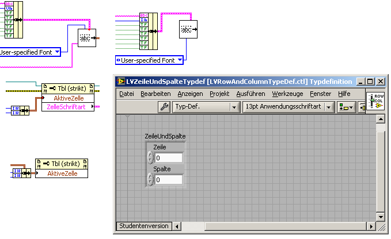The height and width of the screenshot is (239, 391).
Task: Click the LabVIEW icon in the title bar
Action: click(x=121, y=82)
